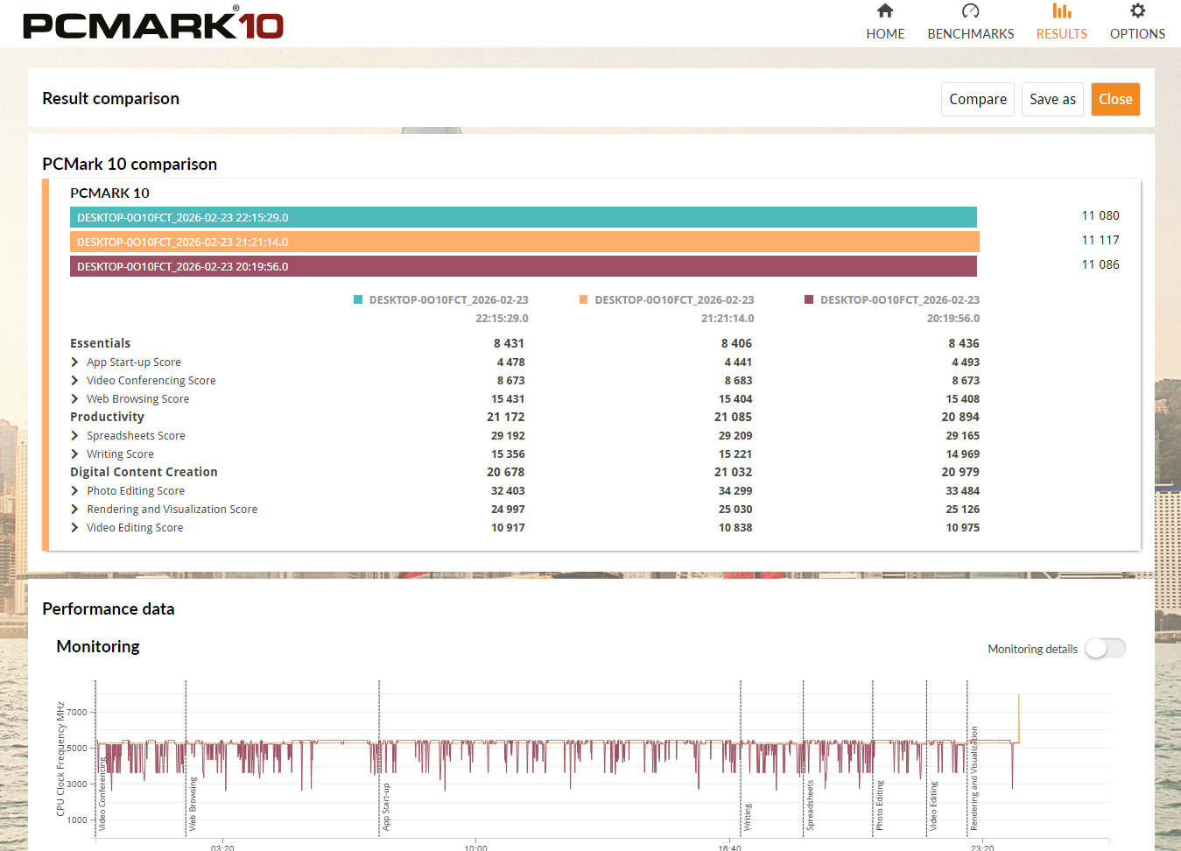Open the HOME section
The height and width of the screenshot is (851, 1181).
click(x=885, y=22)
